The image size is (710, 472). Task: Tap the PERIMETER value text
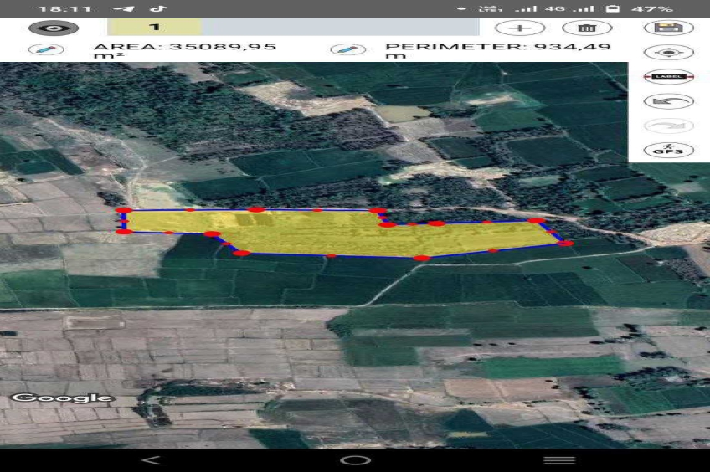click(497, 50)
